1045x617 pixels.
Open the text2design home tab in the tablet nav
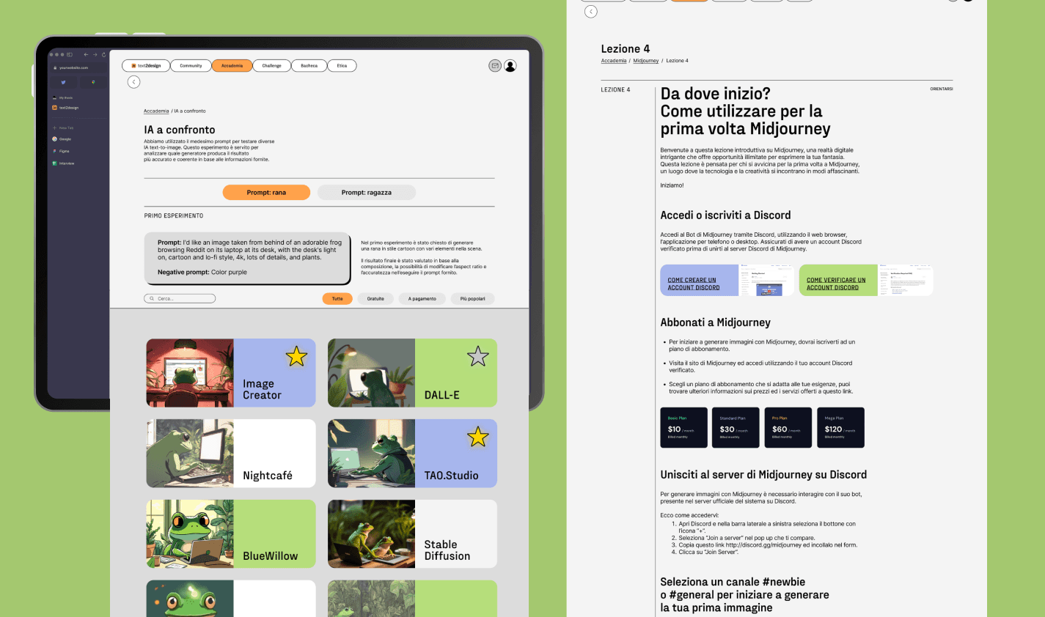tap(146, 66)
